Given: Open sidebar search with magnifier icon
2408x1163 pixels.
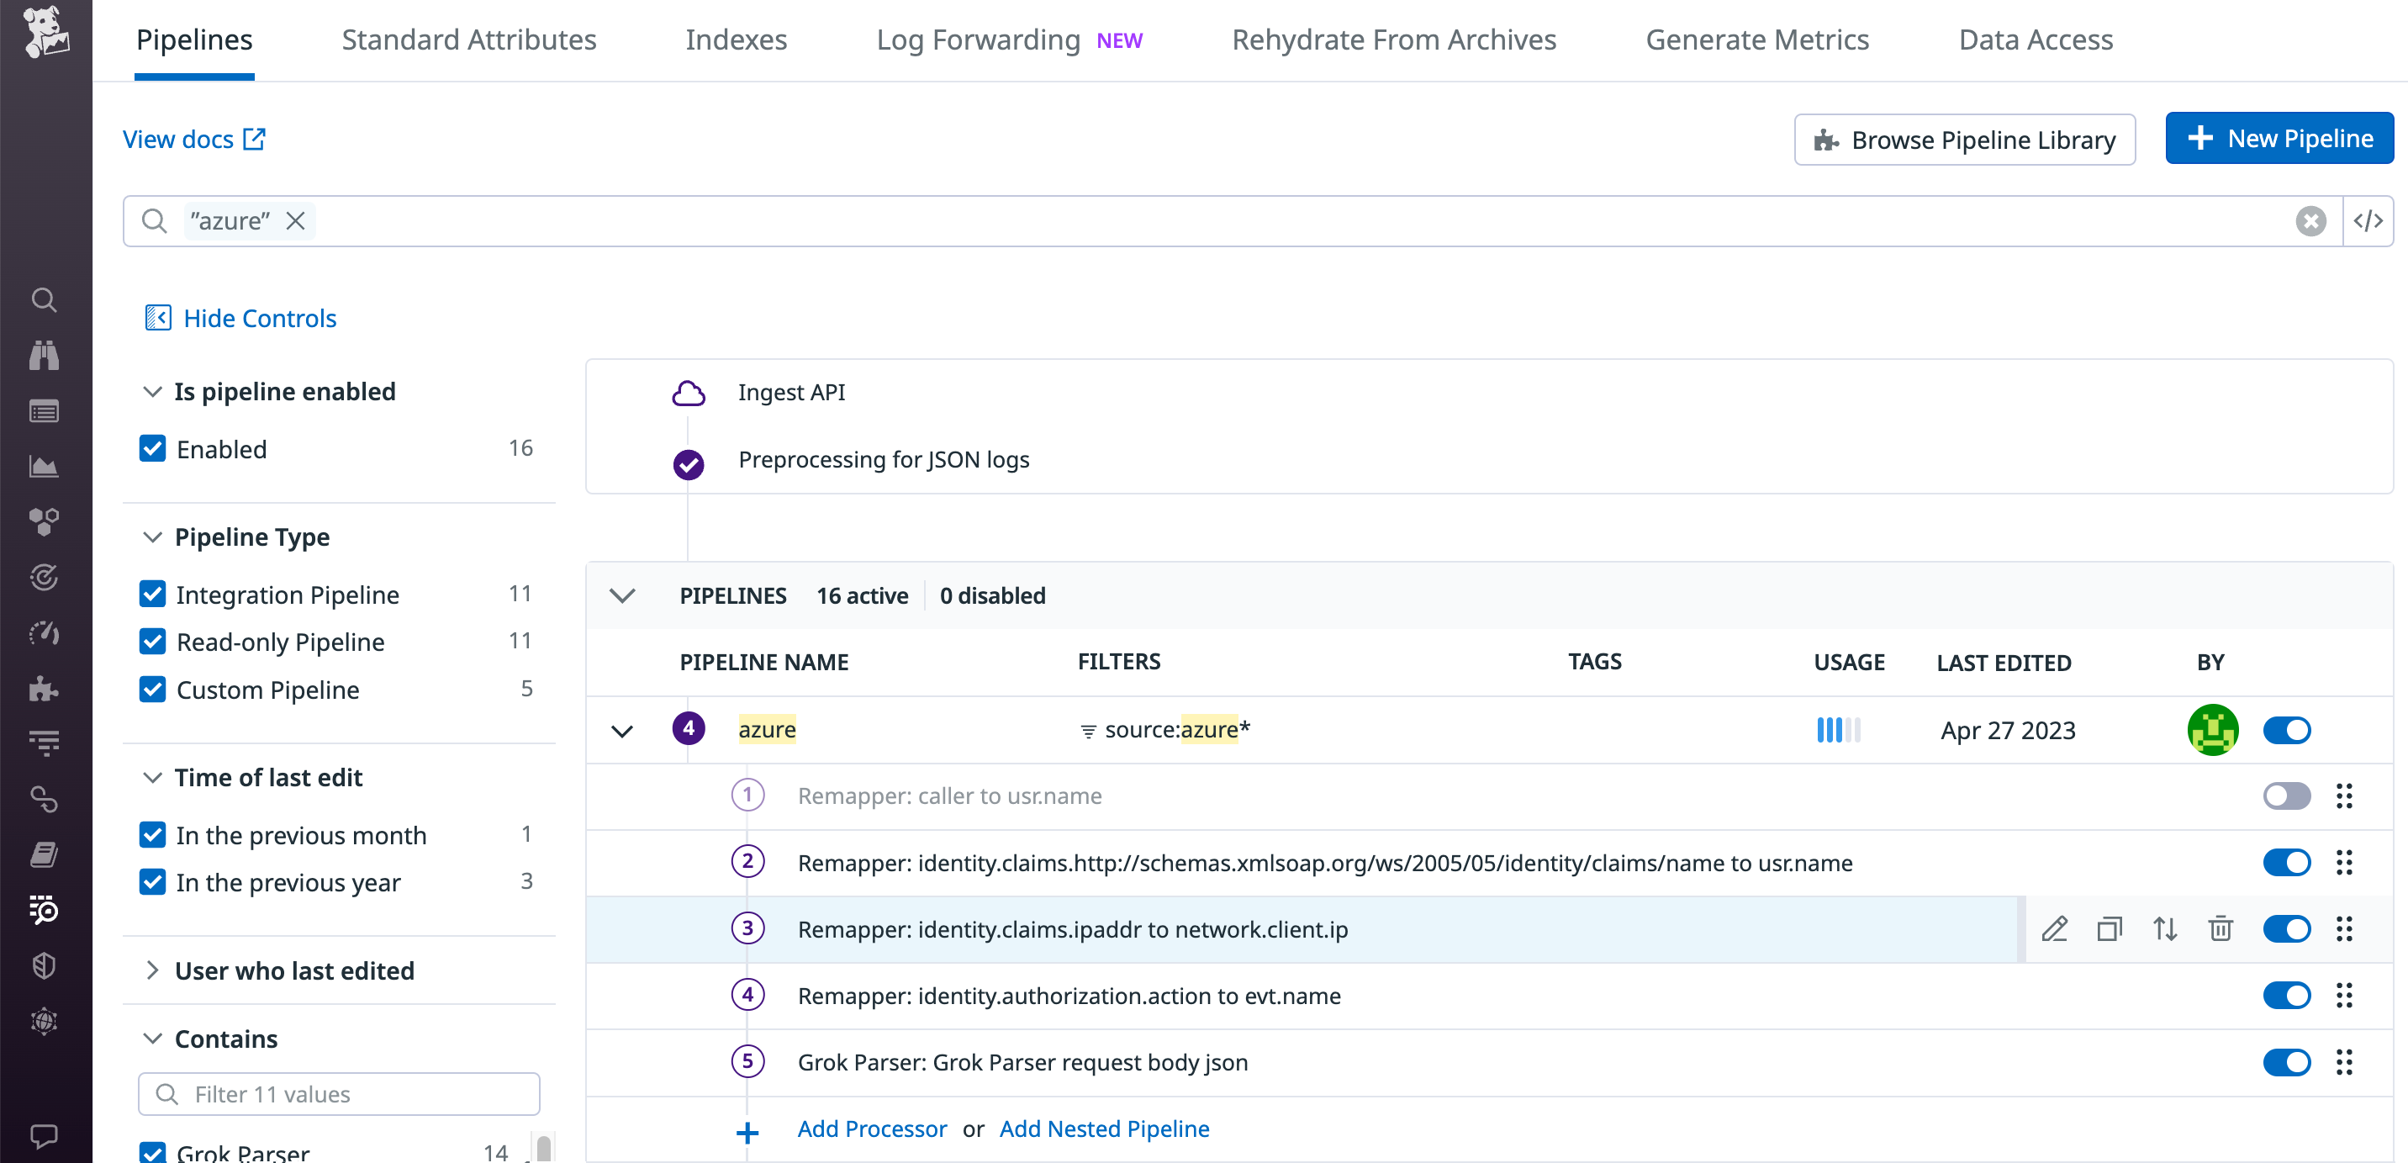Looking at the screenshot, I should [x=44, y=300].
